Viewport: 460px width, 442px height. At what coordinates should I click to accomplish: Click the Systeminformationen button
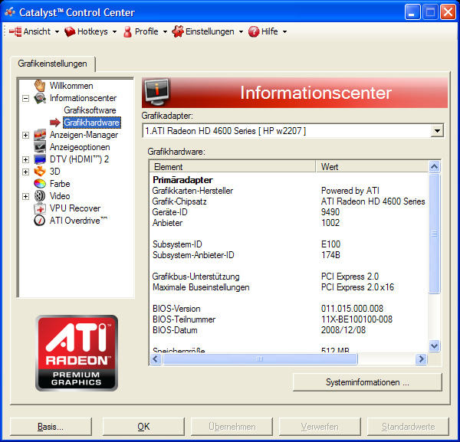pos(367,382)
